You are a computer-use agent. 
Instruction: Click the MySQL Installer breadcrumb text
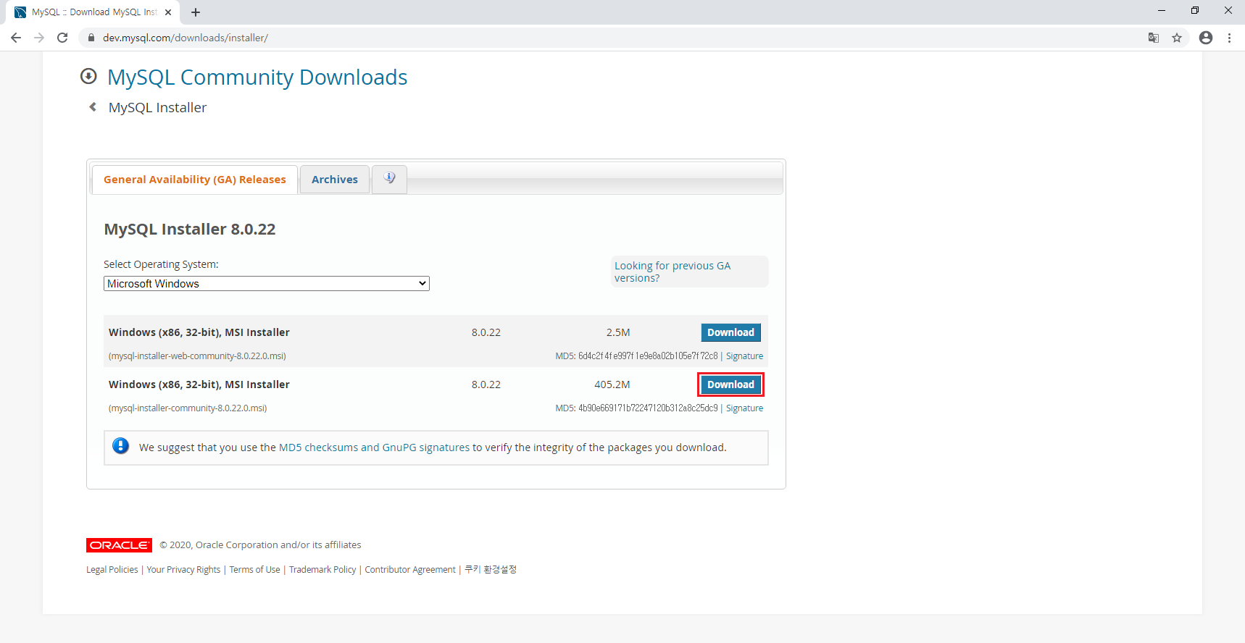(x=157, y=107)
